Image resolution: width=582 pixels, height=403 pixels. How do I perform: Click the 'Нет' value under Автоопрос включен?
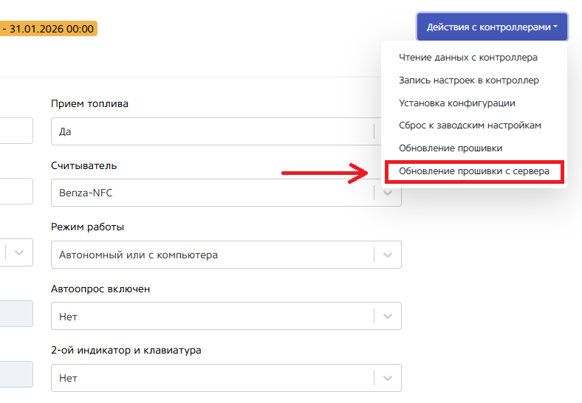[x=69, y=317]
